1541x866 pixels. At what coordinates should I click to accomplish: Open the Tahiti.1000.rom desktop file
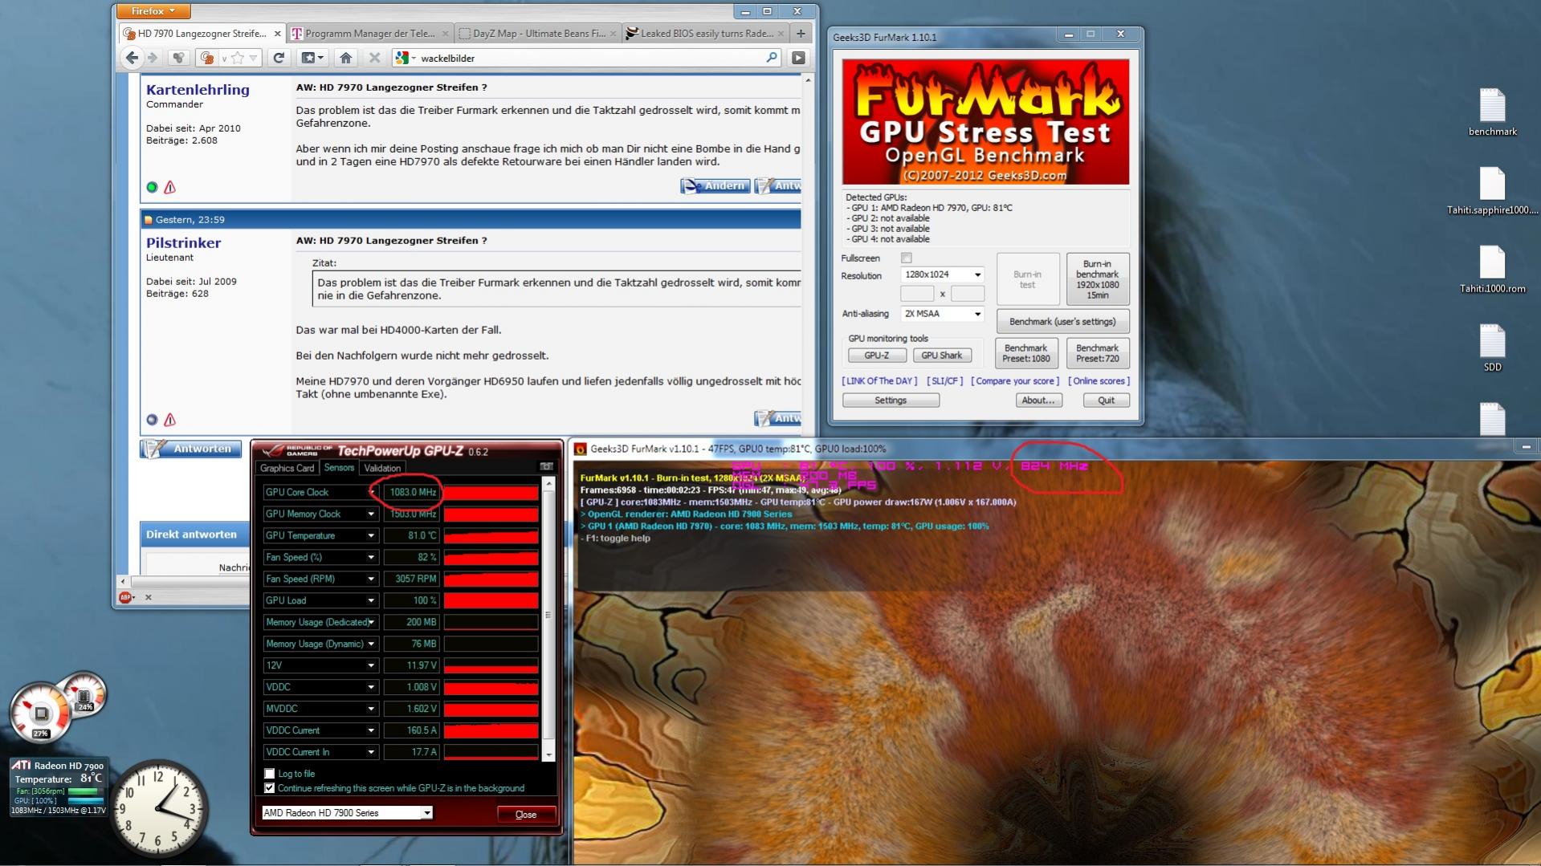[1492, 270]
